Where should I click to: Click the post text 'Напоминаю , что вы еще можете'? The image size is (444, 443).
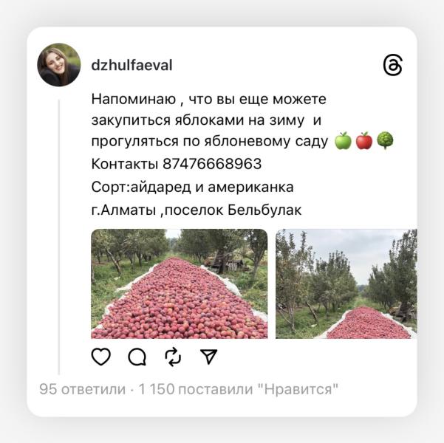(209, 100)
